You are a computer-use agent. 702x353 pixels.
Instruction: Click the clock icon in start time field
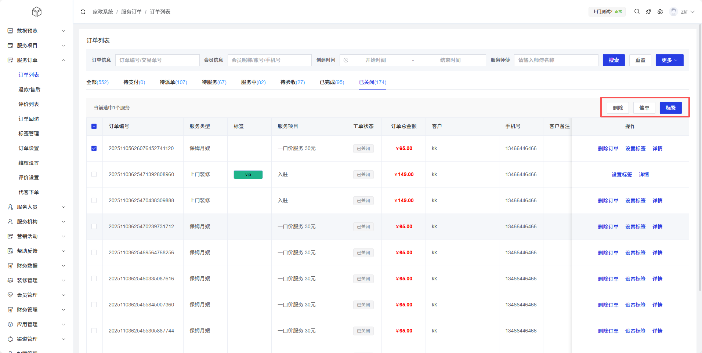click(346, 60)
